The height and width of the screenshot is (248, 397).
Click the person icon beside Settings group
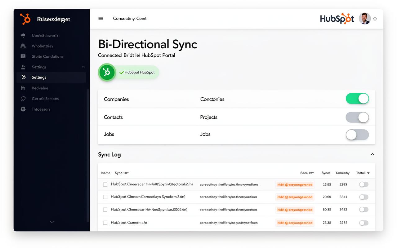(x=23, y=67)
